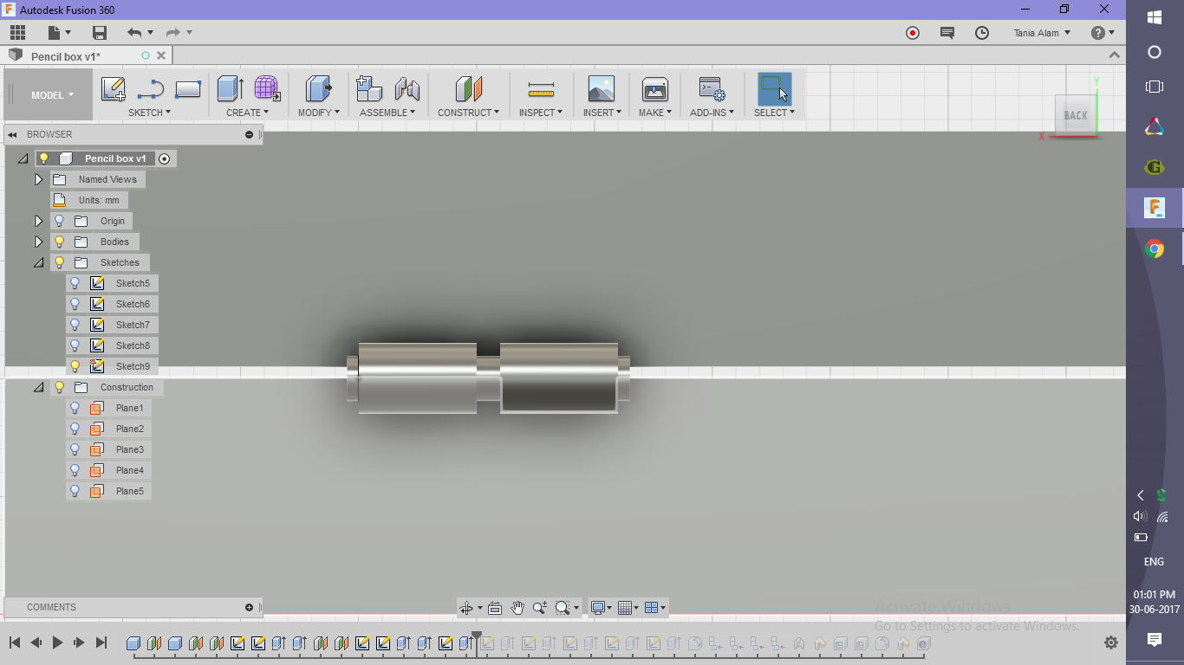Click the Fusion 360 taskbar icon
Viewport: 1184px width, 665px height.
pos(1154,208)
